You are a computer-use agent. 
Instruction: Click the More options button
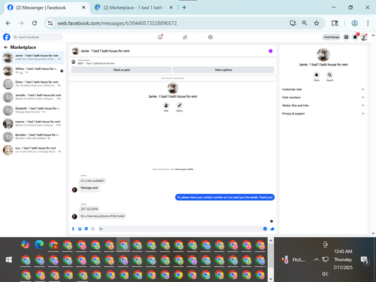223,70
